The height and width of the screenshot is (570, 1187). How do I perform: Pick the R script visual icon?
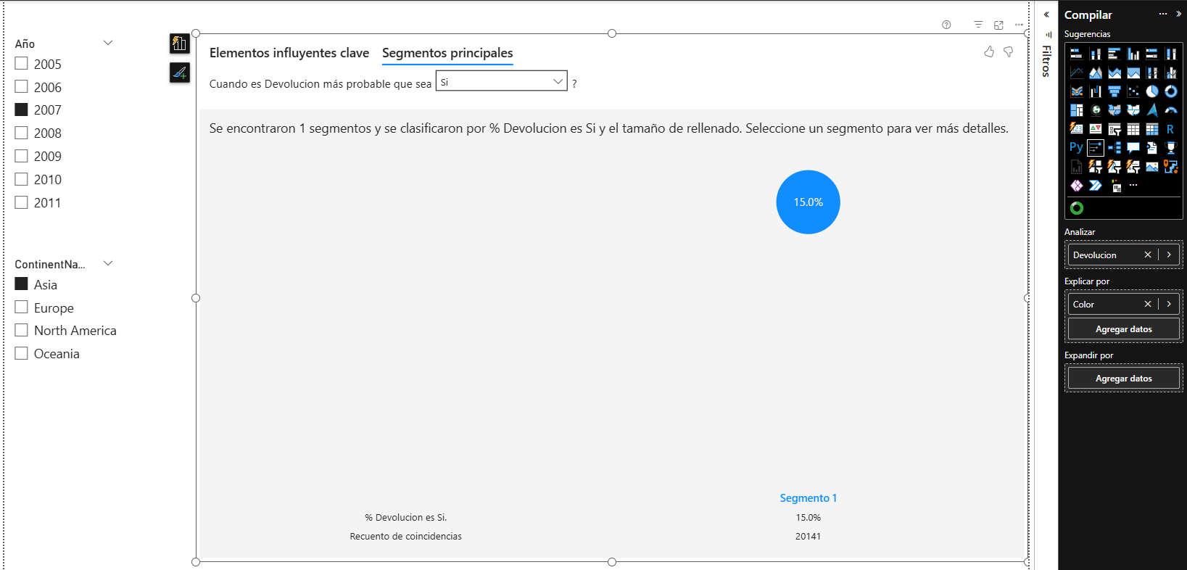coord(1170,129)
